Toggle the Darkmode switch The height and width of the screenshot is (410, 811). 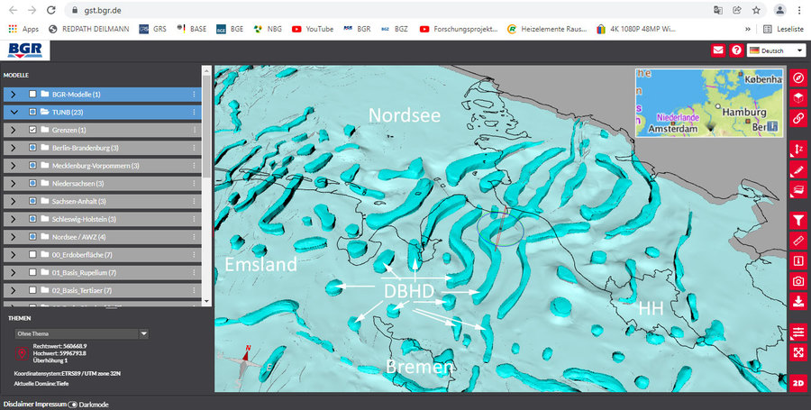72,404
